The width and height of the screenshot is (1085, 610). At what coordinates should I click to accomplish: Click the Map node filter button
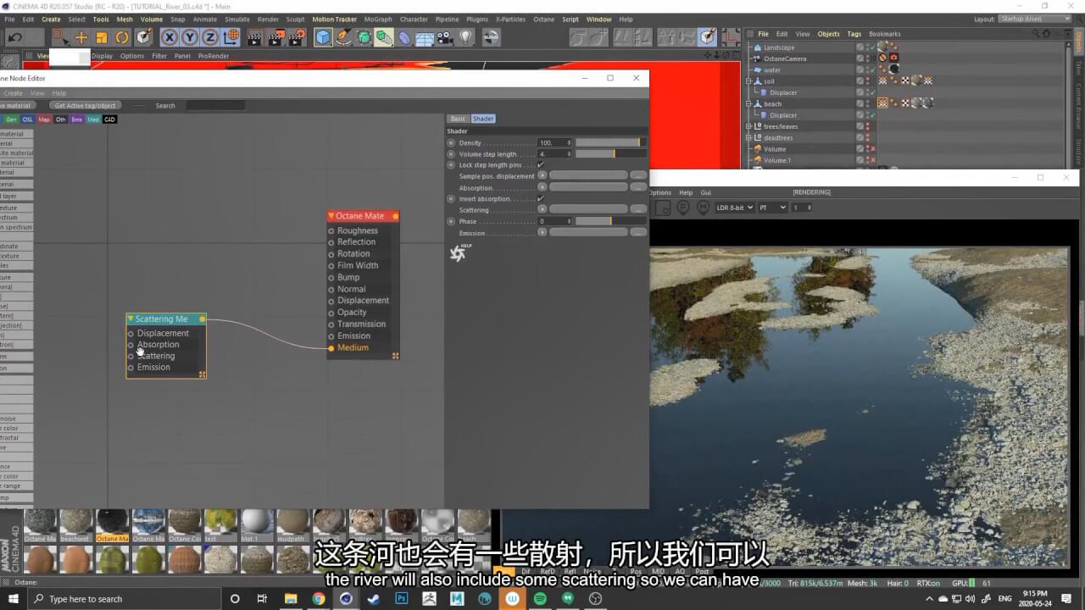click(44, 119)
